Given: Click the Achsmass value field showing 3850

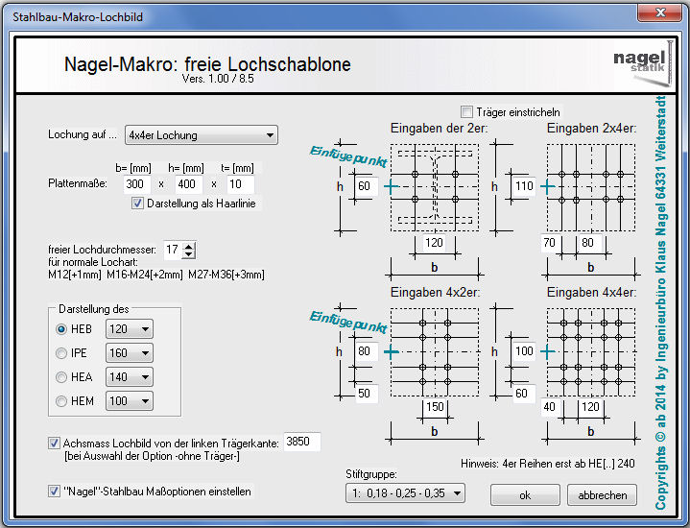Looking at the screenshot, I should point(301,443).
